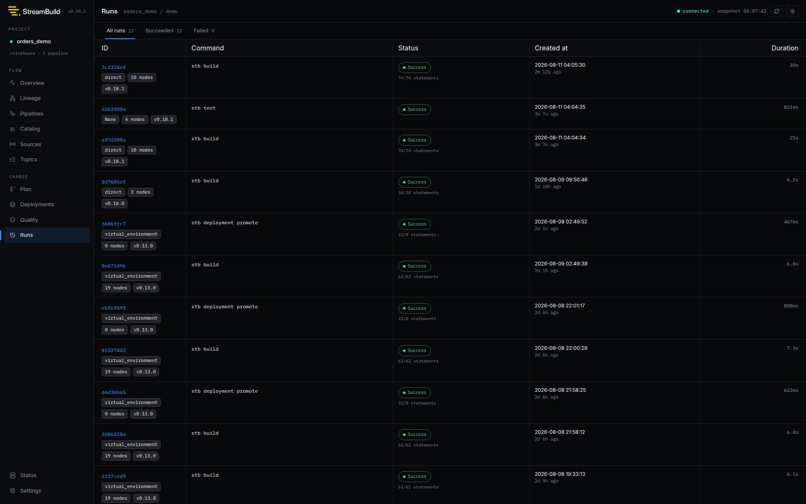Screen dimensions: 806x504
Task: Click 'stb deployment promote' in run 36069fc7 row
Action: click(x=225, y=223)
